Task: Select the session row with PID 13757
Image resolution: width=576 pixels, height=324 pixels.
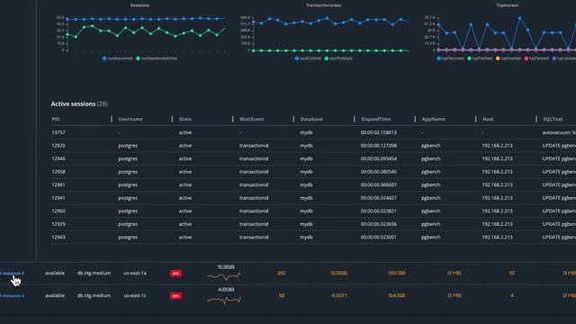Action: [313, 132]
